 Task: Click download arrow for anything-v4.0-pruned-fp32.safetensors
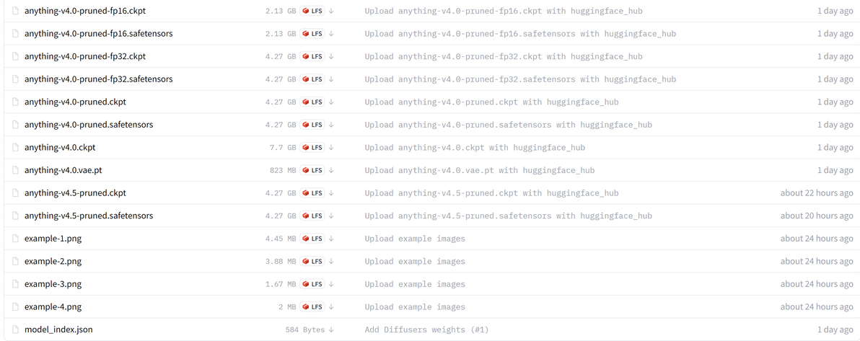click(x=331, y=79)
